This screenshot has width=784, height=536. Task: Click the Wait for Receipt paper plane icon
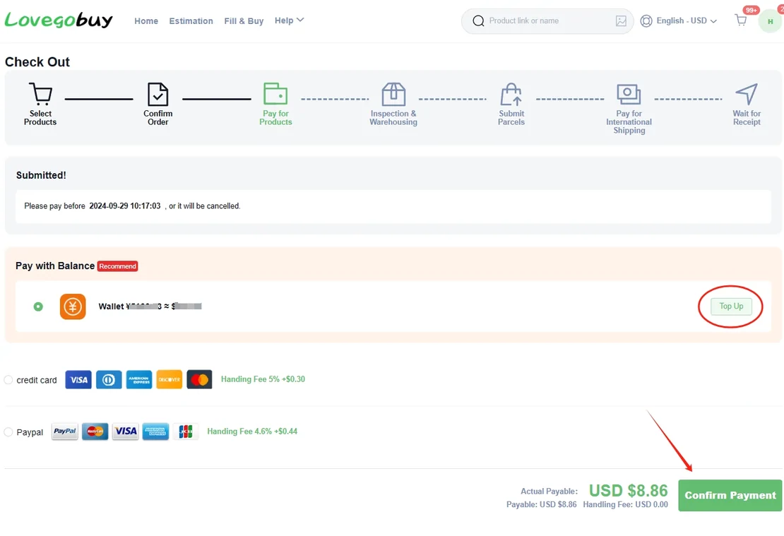point(747,94)
